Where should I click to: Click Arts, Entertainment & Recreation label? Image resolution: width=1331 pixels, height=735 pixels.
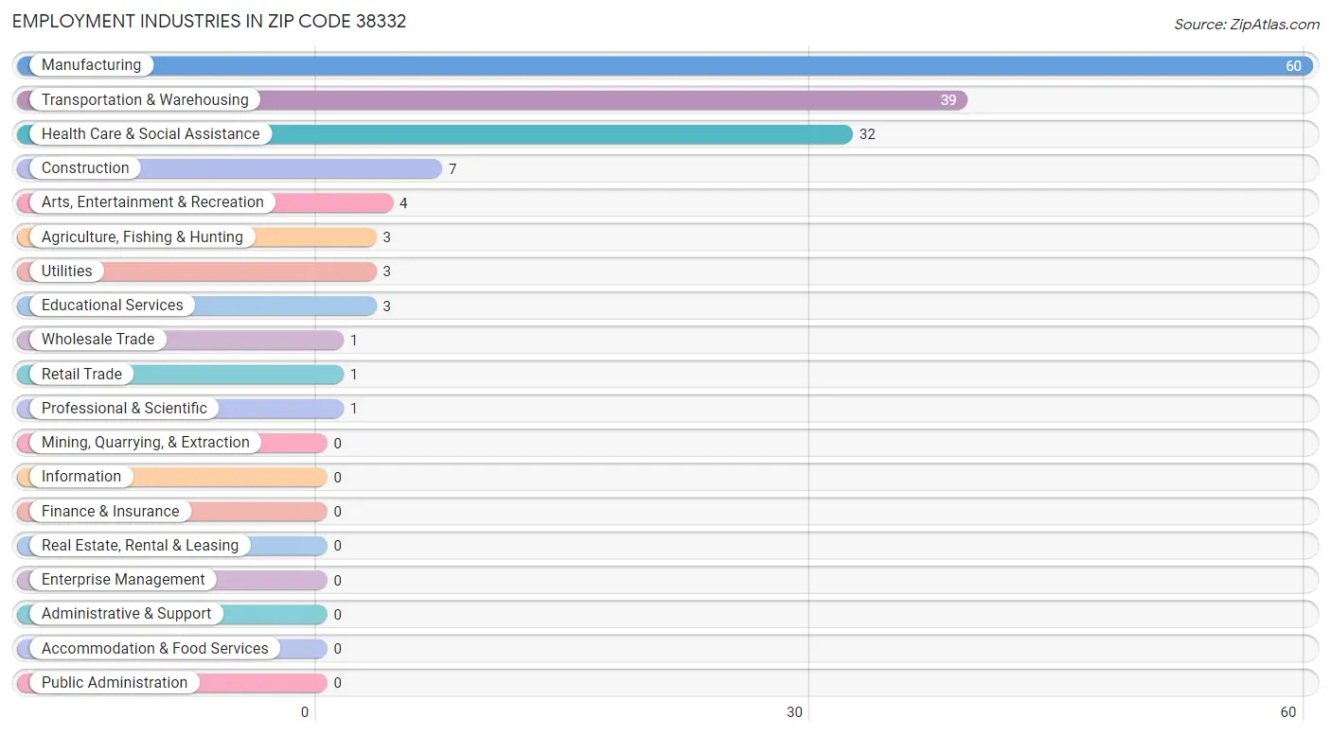click(152, 202)
